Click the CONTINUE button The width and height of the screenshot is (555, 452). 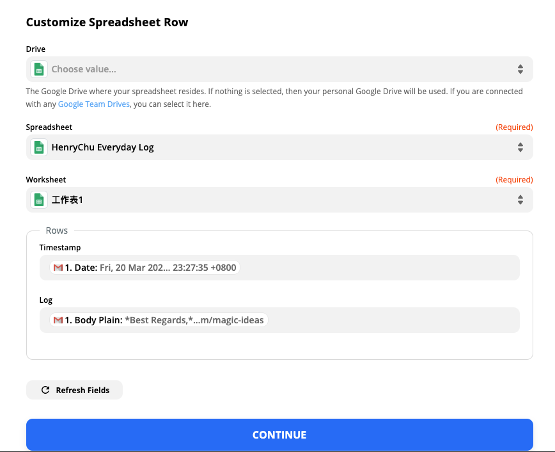(x=279, y=435)
